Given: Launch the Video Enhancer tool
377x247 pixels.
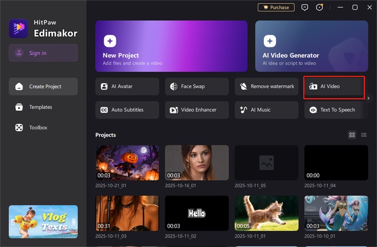Looking at the screenshot, I should coord(197,110).
